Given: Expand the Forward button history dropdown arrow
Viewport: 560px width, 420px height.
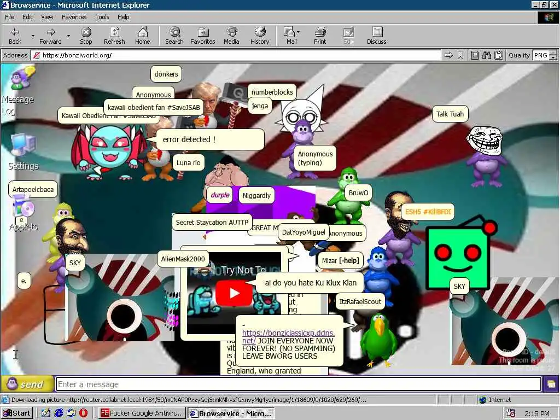Looking at the screenshot, I should (x=68, y=36).
